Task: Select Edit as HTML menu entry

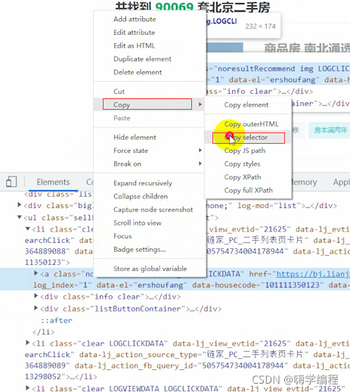Action: [x=134, y=45]
